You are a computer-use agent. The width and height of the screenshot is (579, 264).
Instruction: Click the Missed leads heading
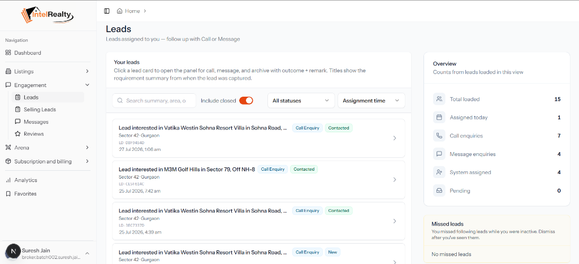(448, 224)
